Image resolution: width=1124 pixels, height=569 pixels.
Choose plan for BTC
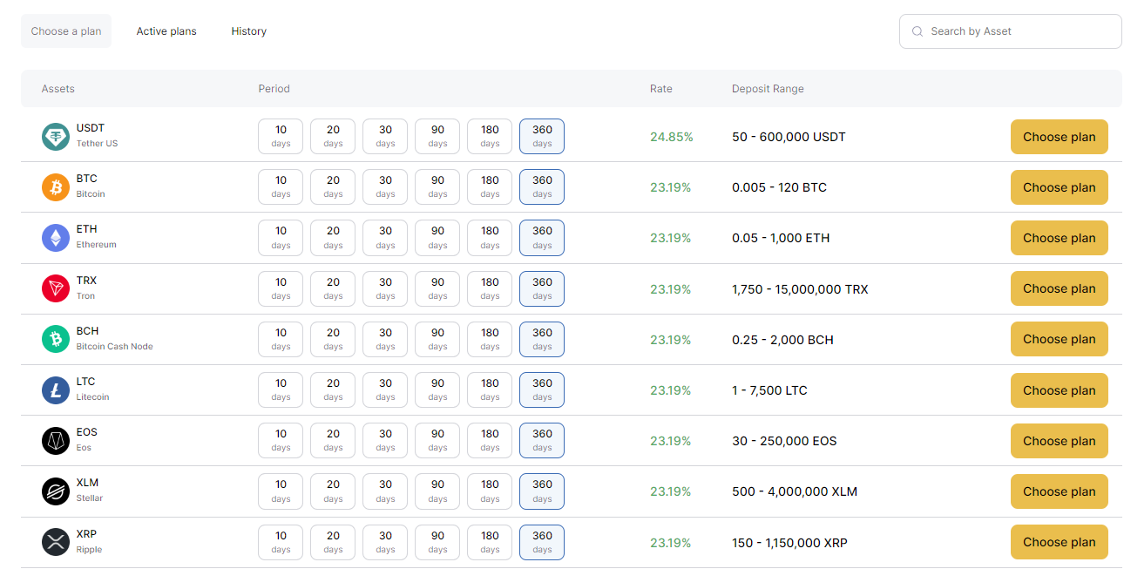tap(1060, 187)
